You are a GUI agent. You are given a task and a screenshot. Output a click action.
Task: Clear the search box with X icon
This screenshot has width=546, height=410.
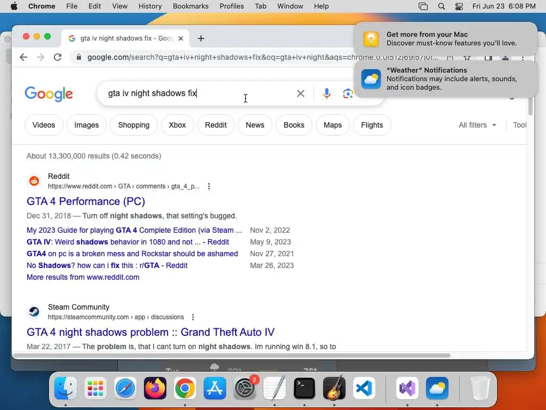(x=301, y=93)
